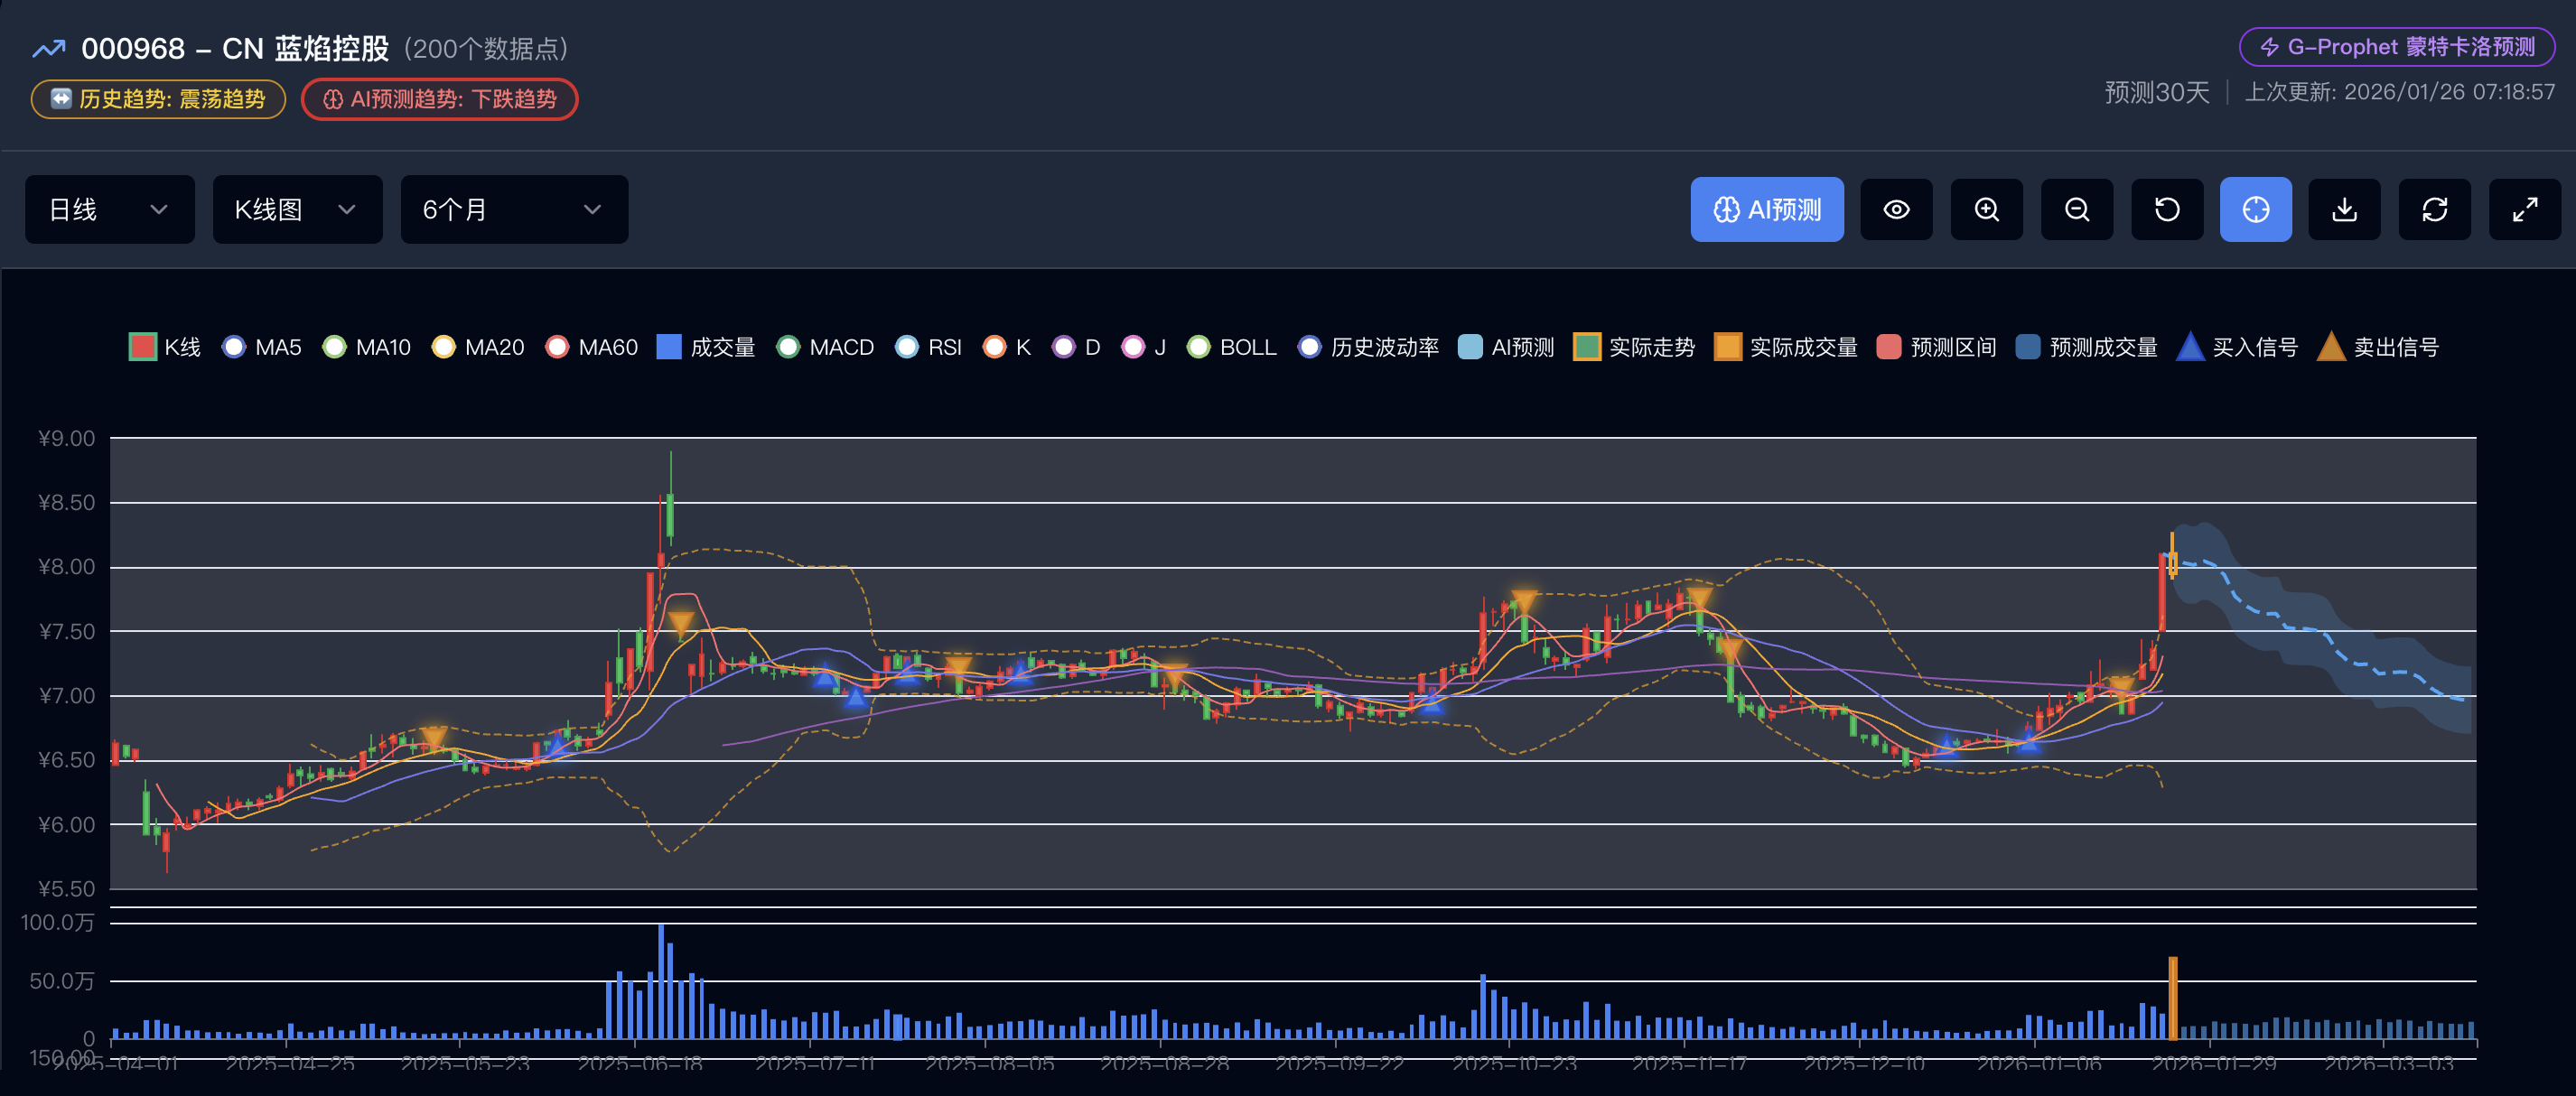Expand the 6个月 range dropdown
2576x1096 pixels.
coord(514,209)
